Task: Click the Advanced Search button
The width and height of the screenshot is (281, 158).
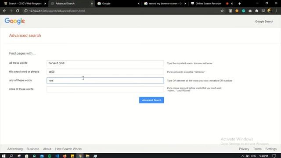Action: 151,100
